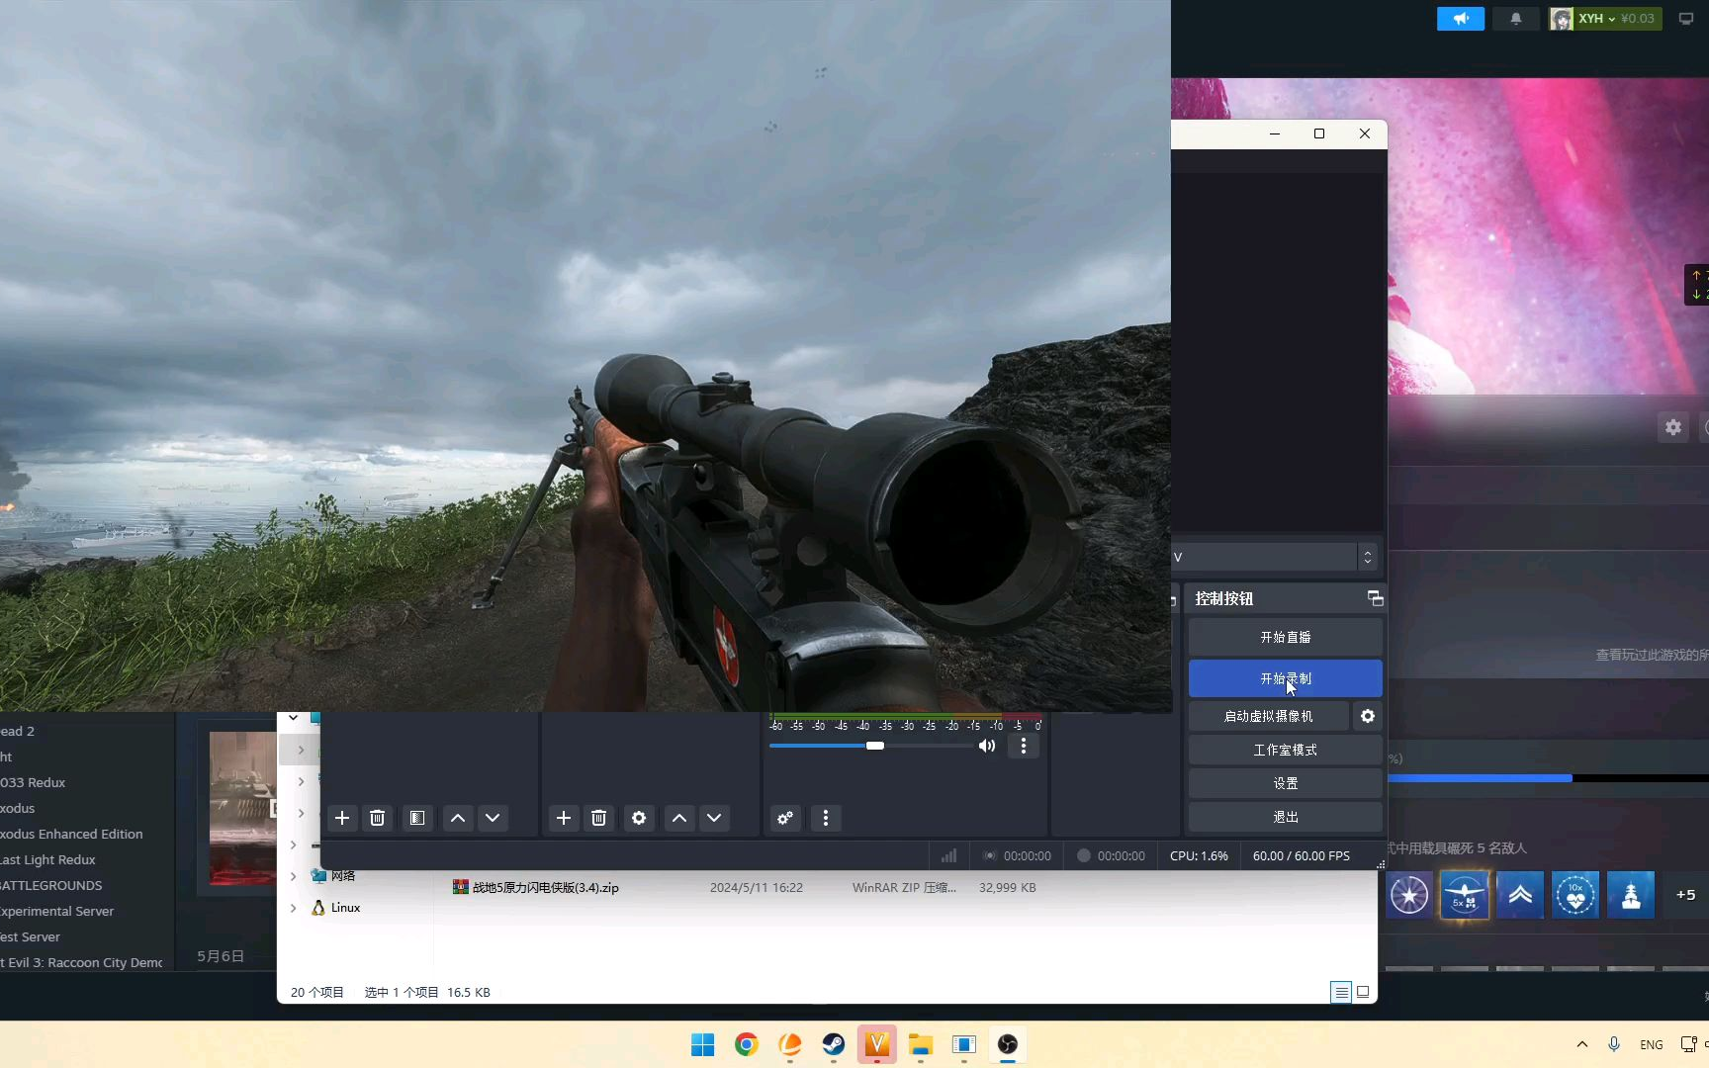This screenshot has height=1068, width=1709.
Task: Click the 10x heart achievement badge
Action: pyautogui.click(x=1575, y=895)
